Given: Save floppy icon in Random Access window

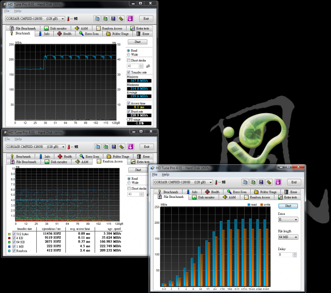Looking at the screenshot, I should click(114, 147).
